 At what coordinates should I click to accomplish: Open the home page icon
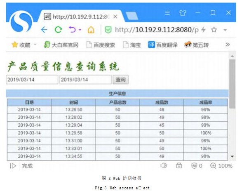click(x=91, y=30)
